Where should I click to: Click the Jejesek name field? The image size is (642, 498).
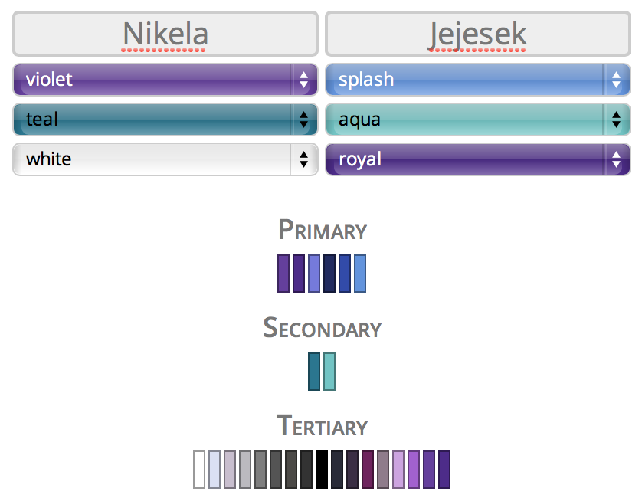[x=477, y=34]
